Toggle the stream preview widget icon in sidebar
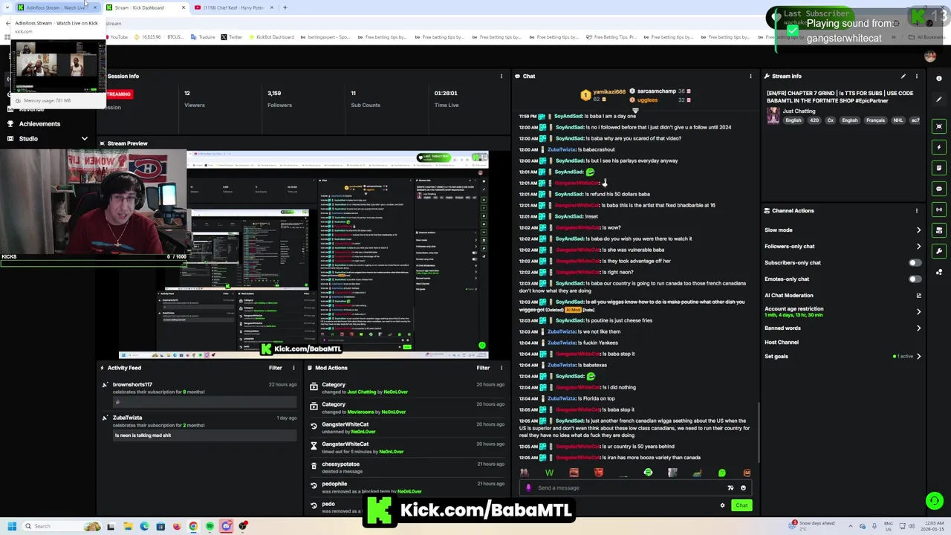951x535 pixels. [939, 126]
